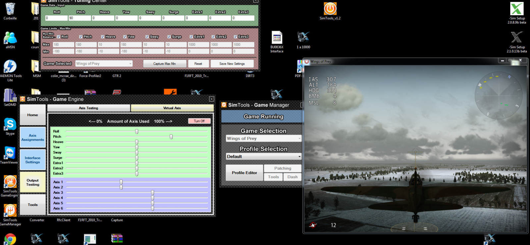Screen dimensions: 530x245
Task: Click the Turn Off button in Game Engine
Action: coord(199,121)
